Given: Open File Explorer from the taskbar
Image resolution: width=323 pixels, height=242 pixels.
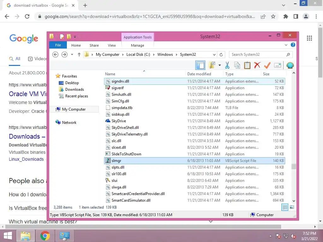Looking at the screenshot, I should (x=25, y=236).
